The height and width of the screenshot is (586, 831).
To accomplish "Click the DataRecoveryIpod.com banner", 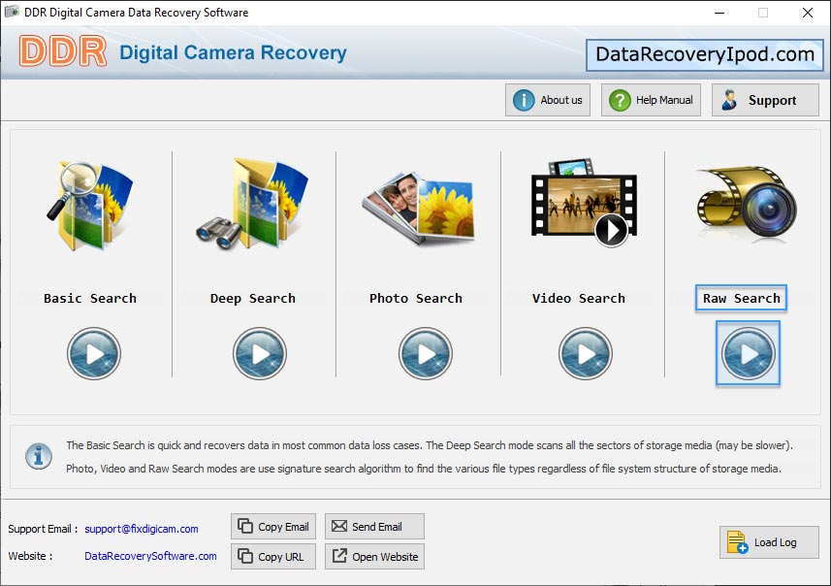I will click(x=704, y=54).
